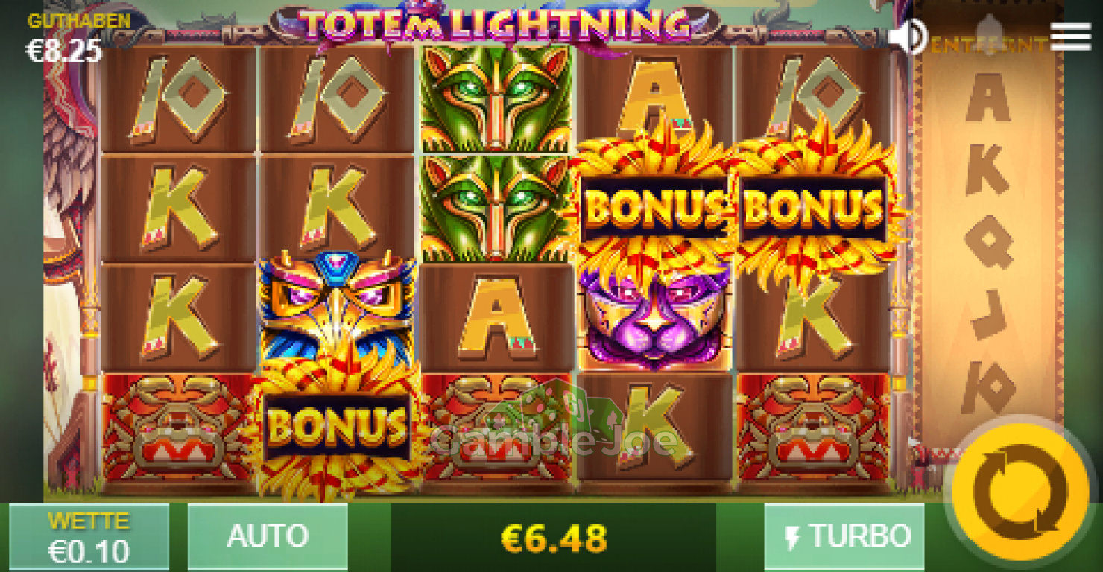The width and height of the screenshot is (1103, 572).
Task: Click the red totem on reel one
Action: point(178,428)
